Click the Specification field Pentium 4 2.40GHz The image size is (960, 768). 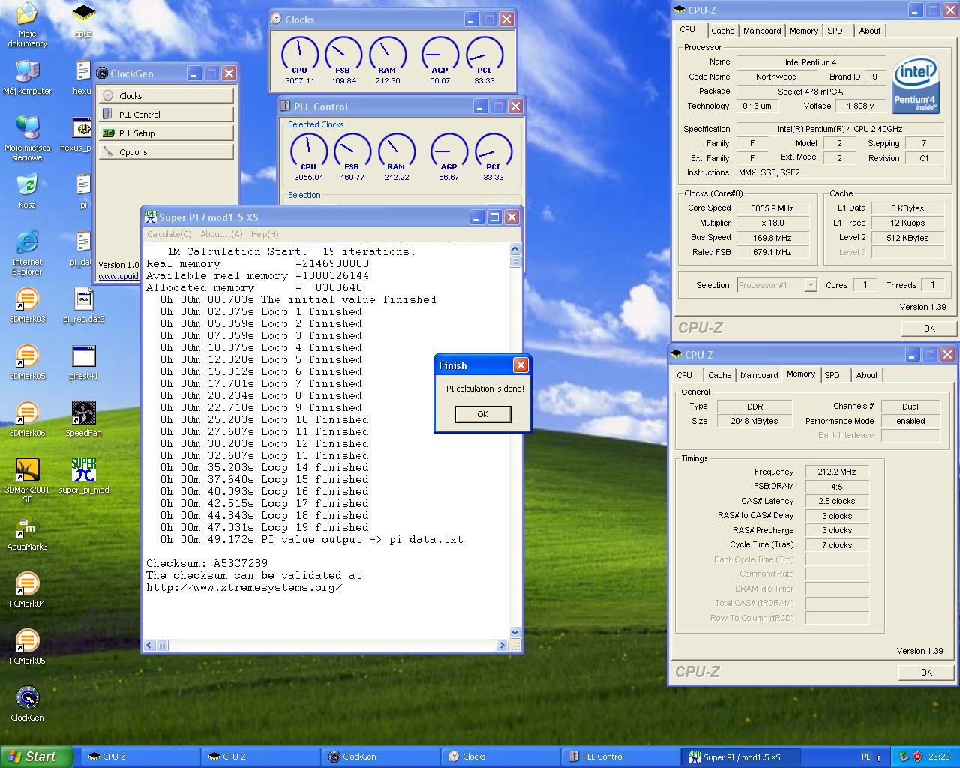click(x=840, y=129)
